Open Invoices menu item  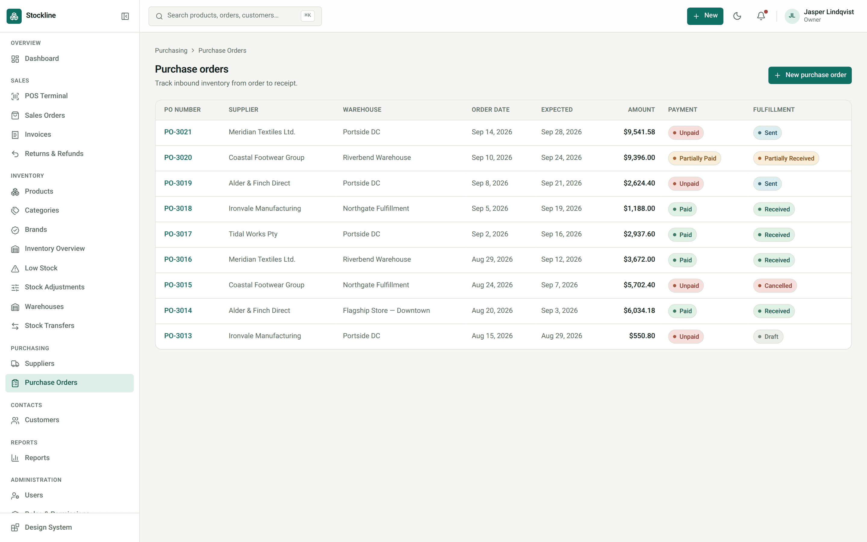[70, 135]
